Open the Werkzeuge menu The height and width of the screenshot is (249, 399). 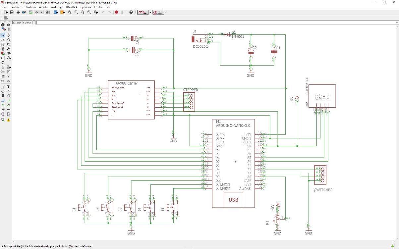click(56, 7)
